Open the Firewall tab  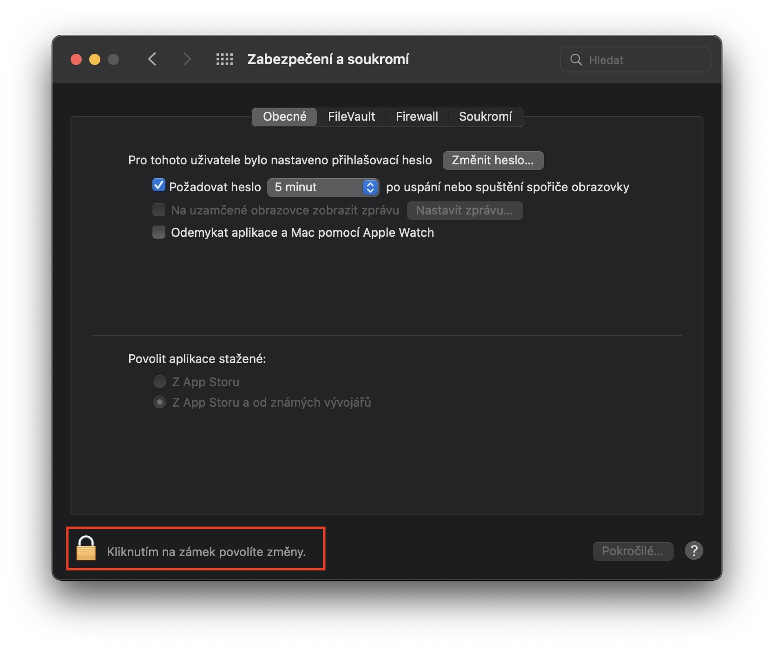tap(417, 117)
